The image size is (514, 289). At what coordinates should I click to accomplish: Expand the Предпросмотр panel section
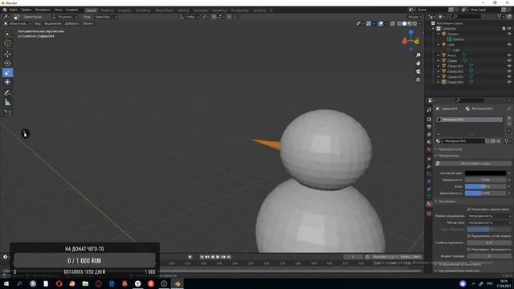point(450,149)
